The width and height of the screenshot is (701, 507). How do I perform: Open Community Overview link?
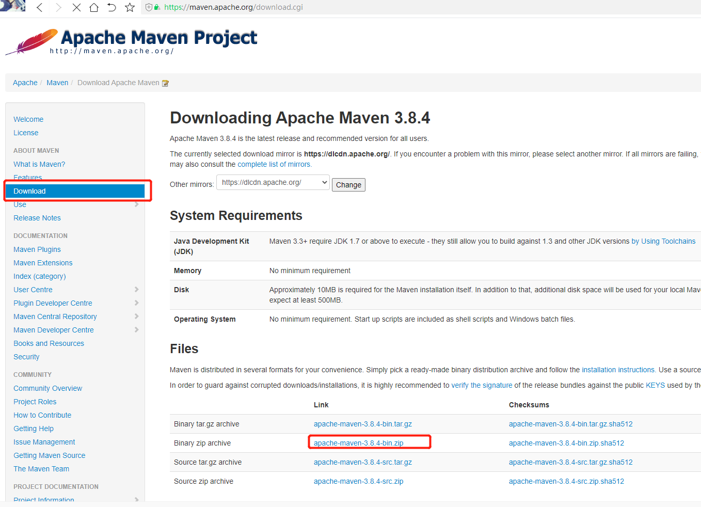[x=48, y=388]
